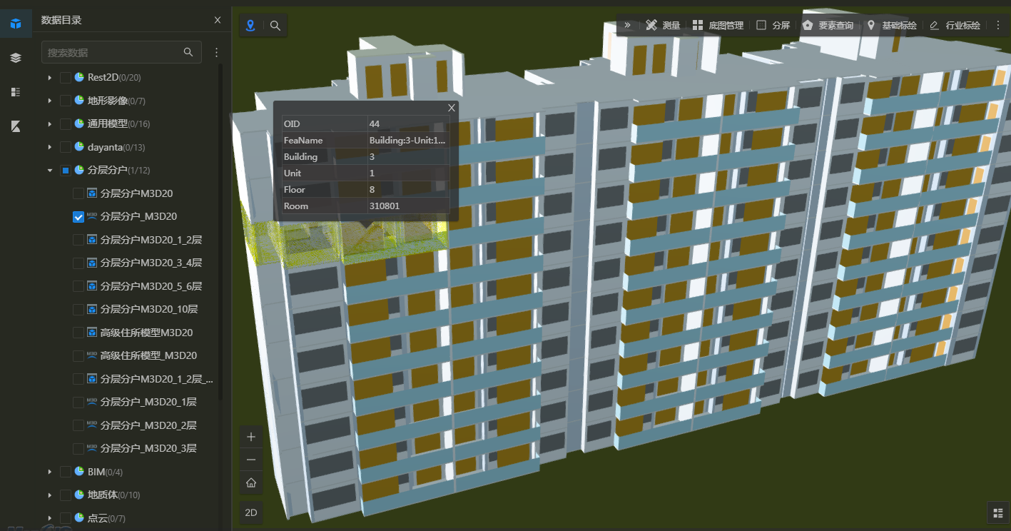Screen dimensions: 1011x531
Task: Expand the 地形影像 tree group
Action: coord(49,101)
